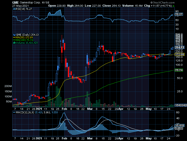Image resolution: width=187 pixels, height=141 pixels.
Task: Click 'May' on the MACD panel date axis
Action: [149, 138]
